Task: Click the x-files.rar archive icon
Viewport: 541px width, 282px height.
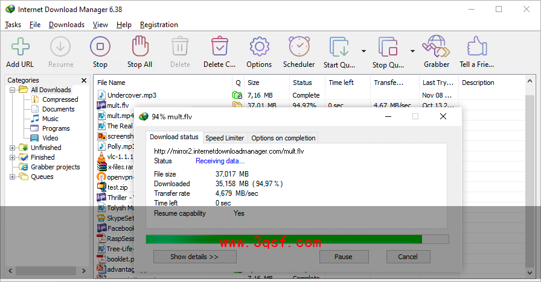Action: point(102,167)
